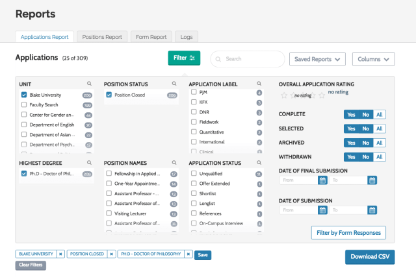Open calendar for Date of Submission To
416x277 pixels.
(372, 210)
